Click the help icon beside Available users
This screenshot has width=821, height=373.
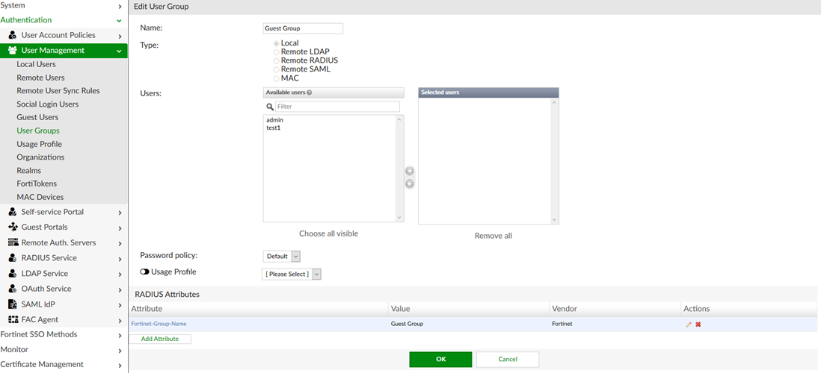point(310,93)
